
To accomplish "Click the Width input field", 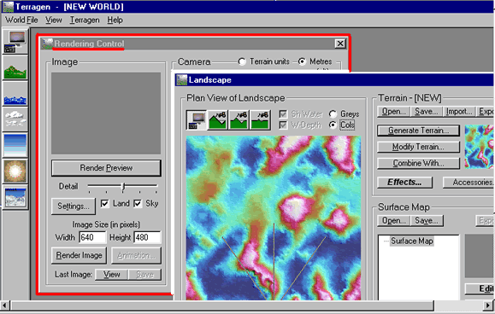I will point(92,237).
